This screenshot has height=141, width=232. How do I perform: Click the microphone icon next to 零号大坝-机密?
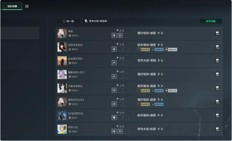(159, 129)
